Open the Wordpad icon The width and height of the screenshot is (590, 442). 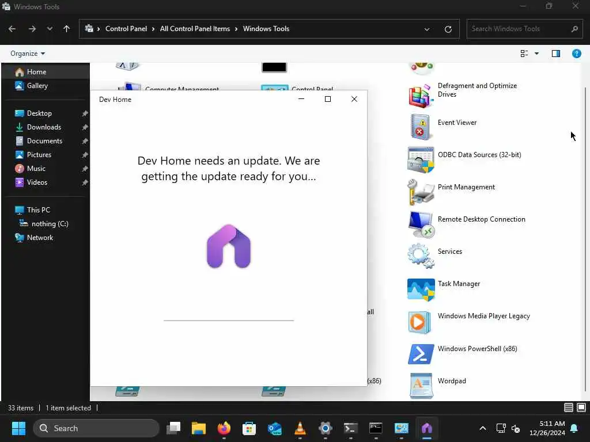click(x=421, y=386)
